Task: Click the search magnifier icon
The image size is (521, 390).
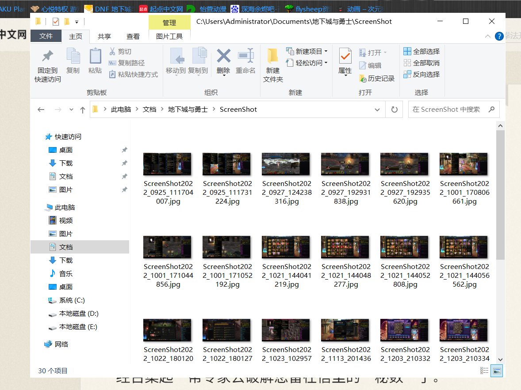Action: [492, 109]
